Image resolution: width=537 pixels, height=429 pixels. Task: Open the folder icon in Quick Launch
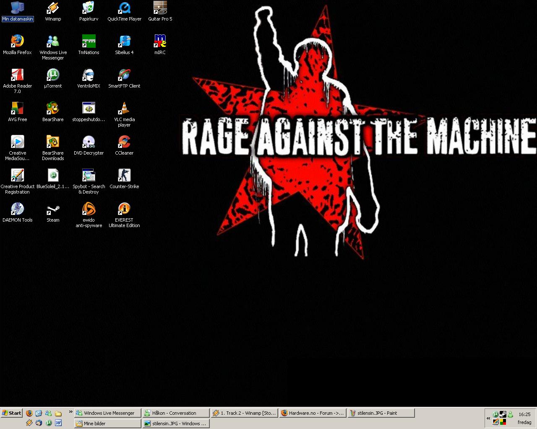coord(58,413)
